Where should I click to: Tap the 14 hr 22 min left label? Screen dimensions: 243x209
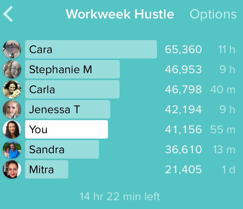[x=120, y=196]
